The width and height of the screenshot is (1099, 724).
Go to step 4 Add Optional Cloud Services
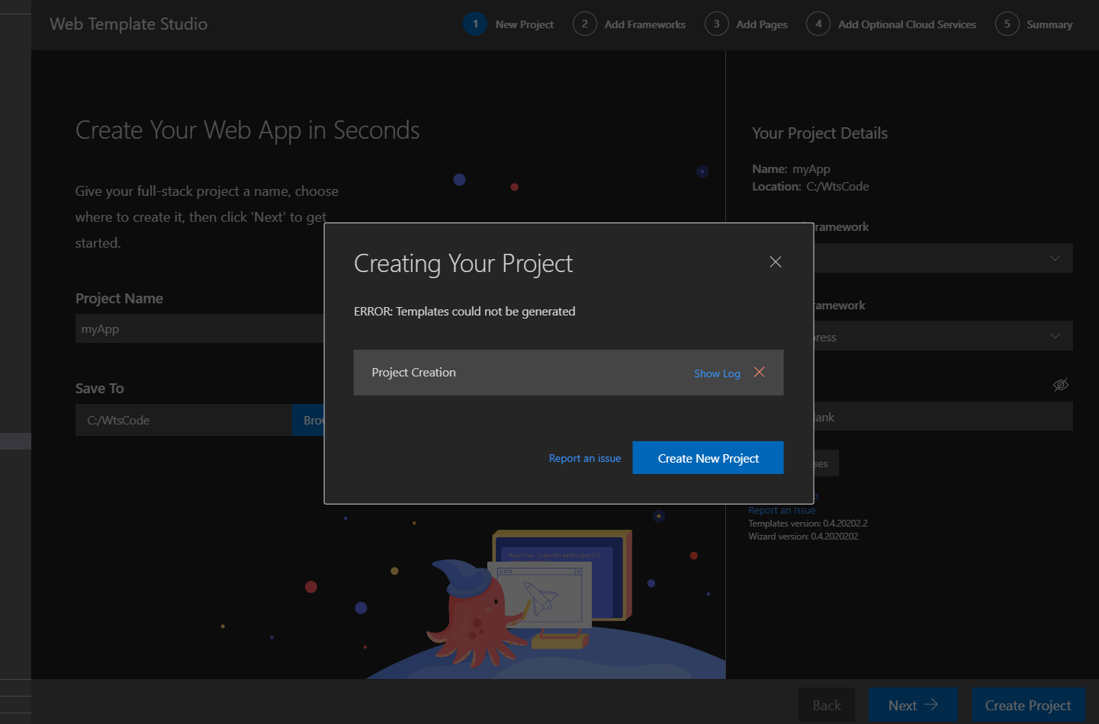coord(892,24)
